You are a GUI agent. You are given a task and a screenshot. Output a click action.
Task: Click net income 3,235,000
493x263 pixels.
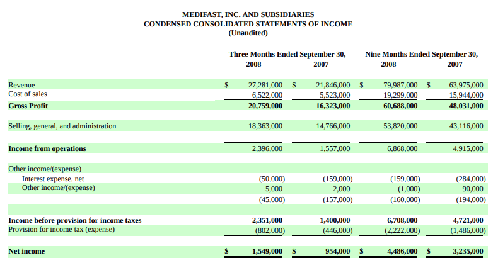468,251
